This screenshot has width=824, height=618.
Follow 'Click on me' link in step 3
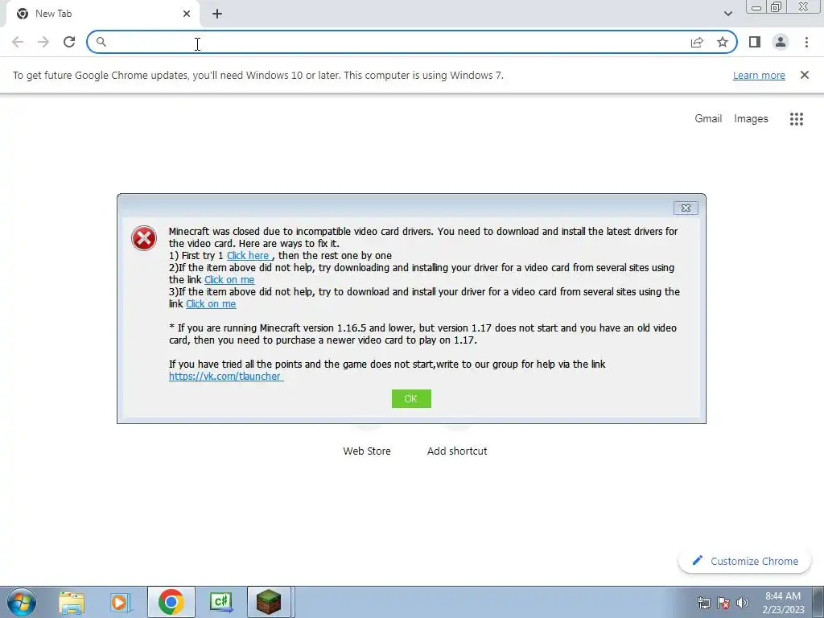(x=211, y=304)
